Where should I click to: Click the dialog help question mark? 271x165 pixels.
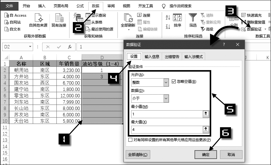pyautogui.click(x=224, y=44)
